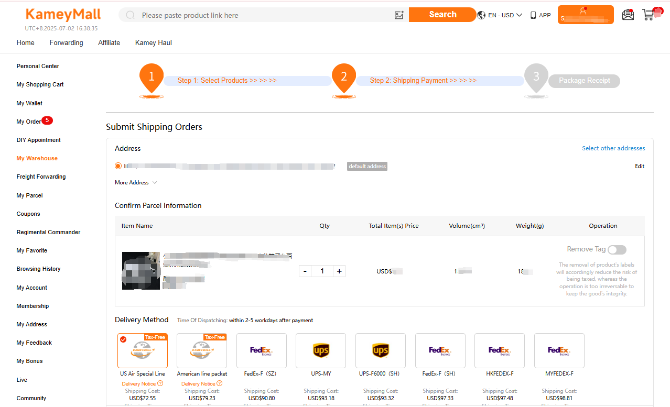Select American line packet delivery method
This screenshot has height=407, width=670.
click(x=202, y=350)
